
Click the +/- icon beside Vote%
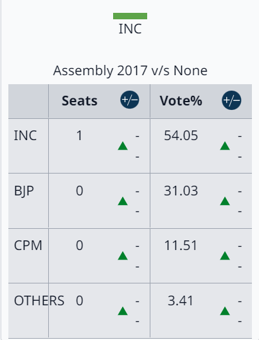231,100
